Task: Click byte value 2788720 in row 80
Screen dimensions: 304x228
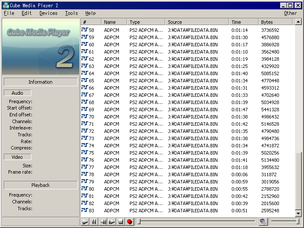Action: coord(270,189)
